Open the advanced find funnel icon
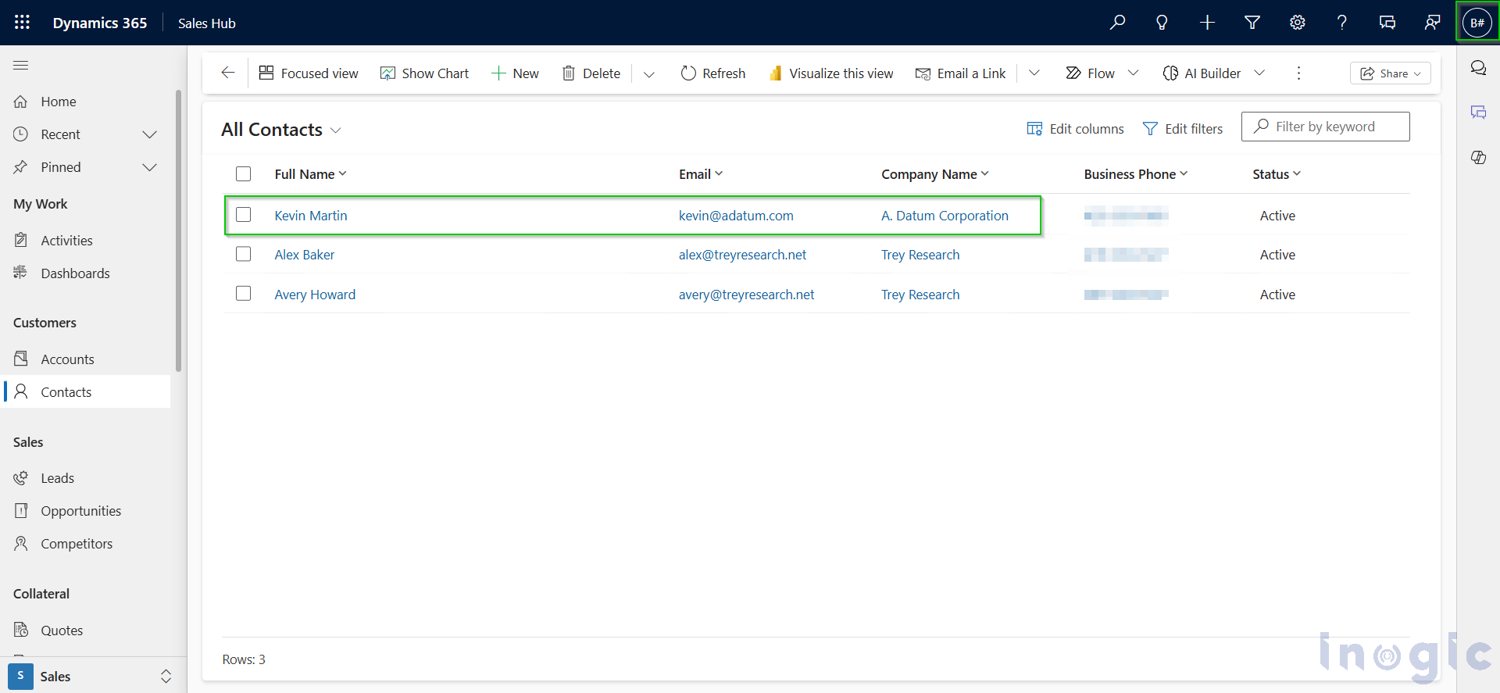Image resolution: width=1500 pixels, height=693 pixels. coord(1252,23)
